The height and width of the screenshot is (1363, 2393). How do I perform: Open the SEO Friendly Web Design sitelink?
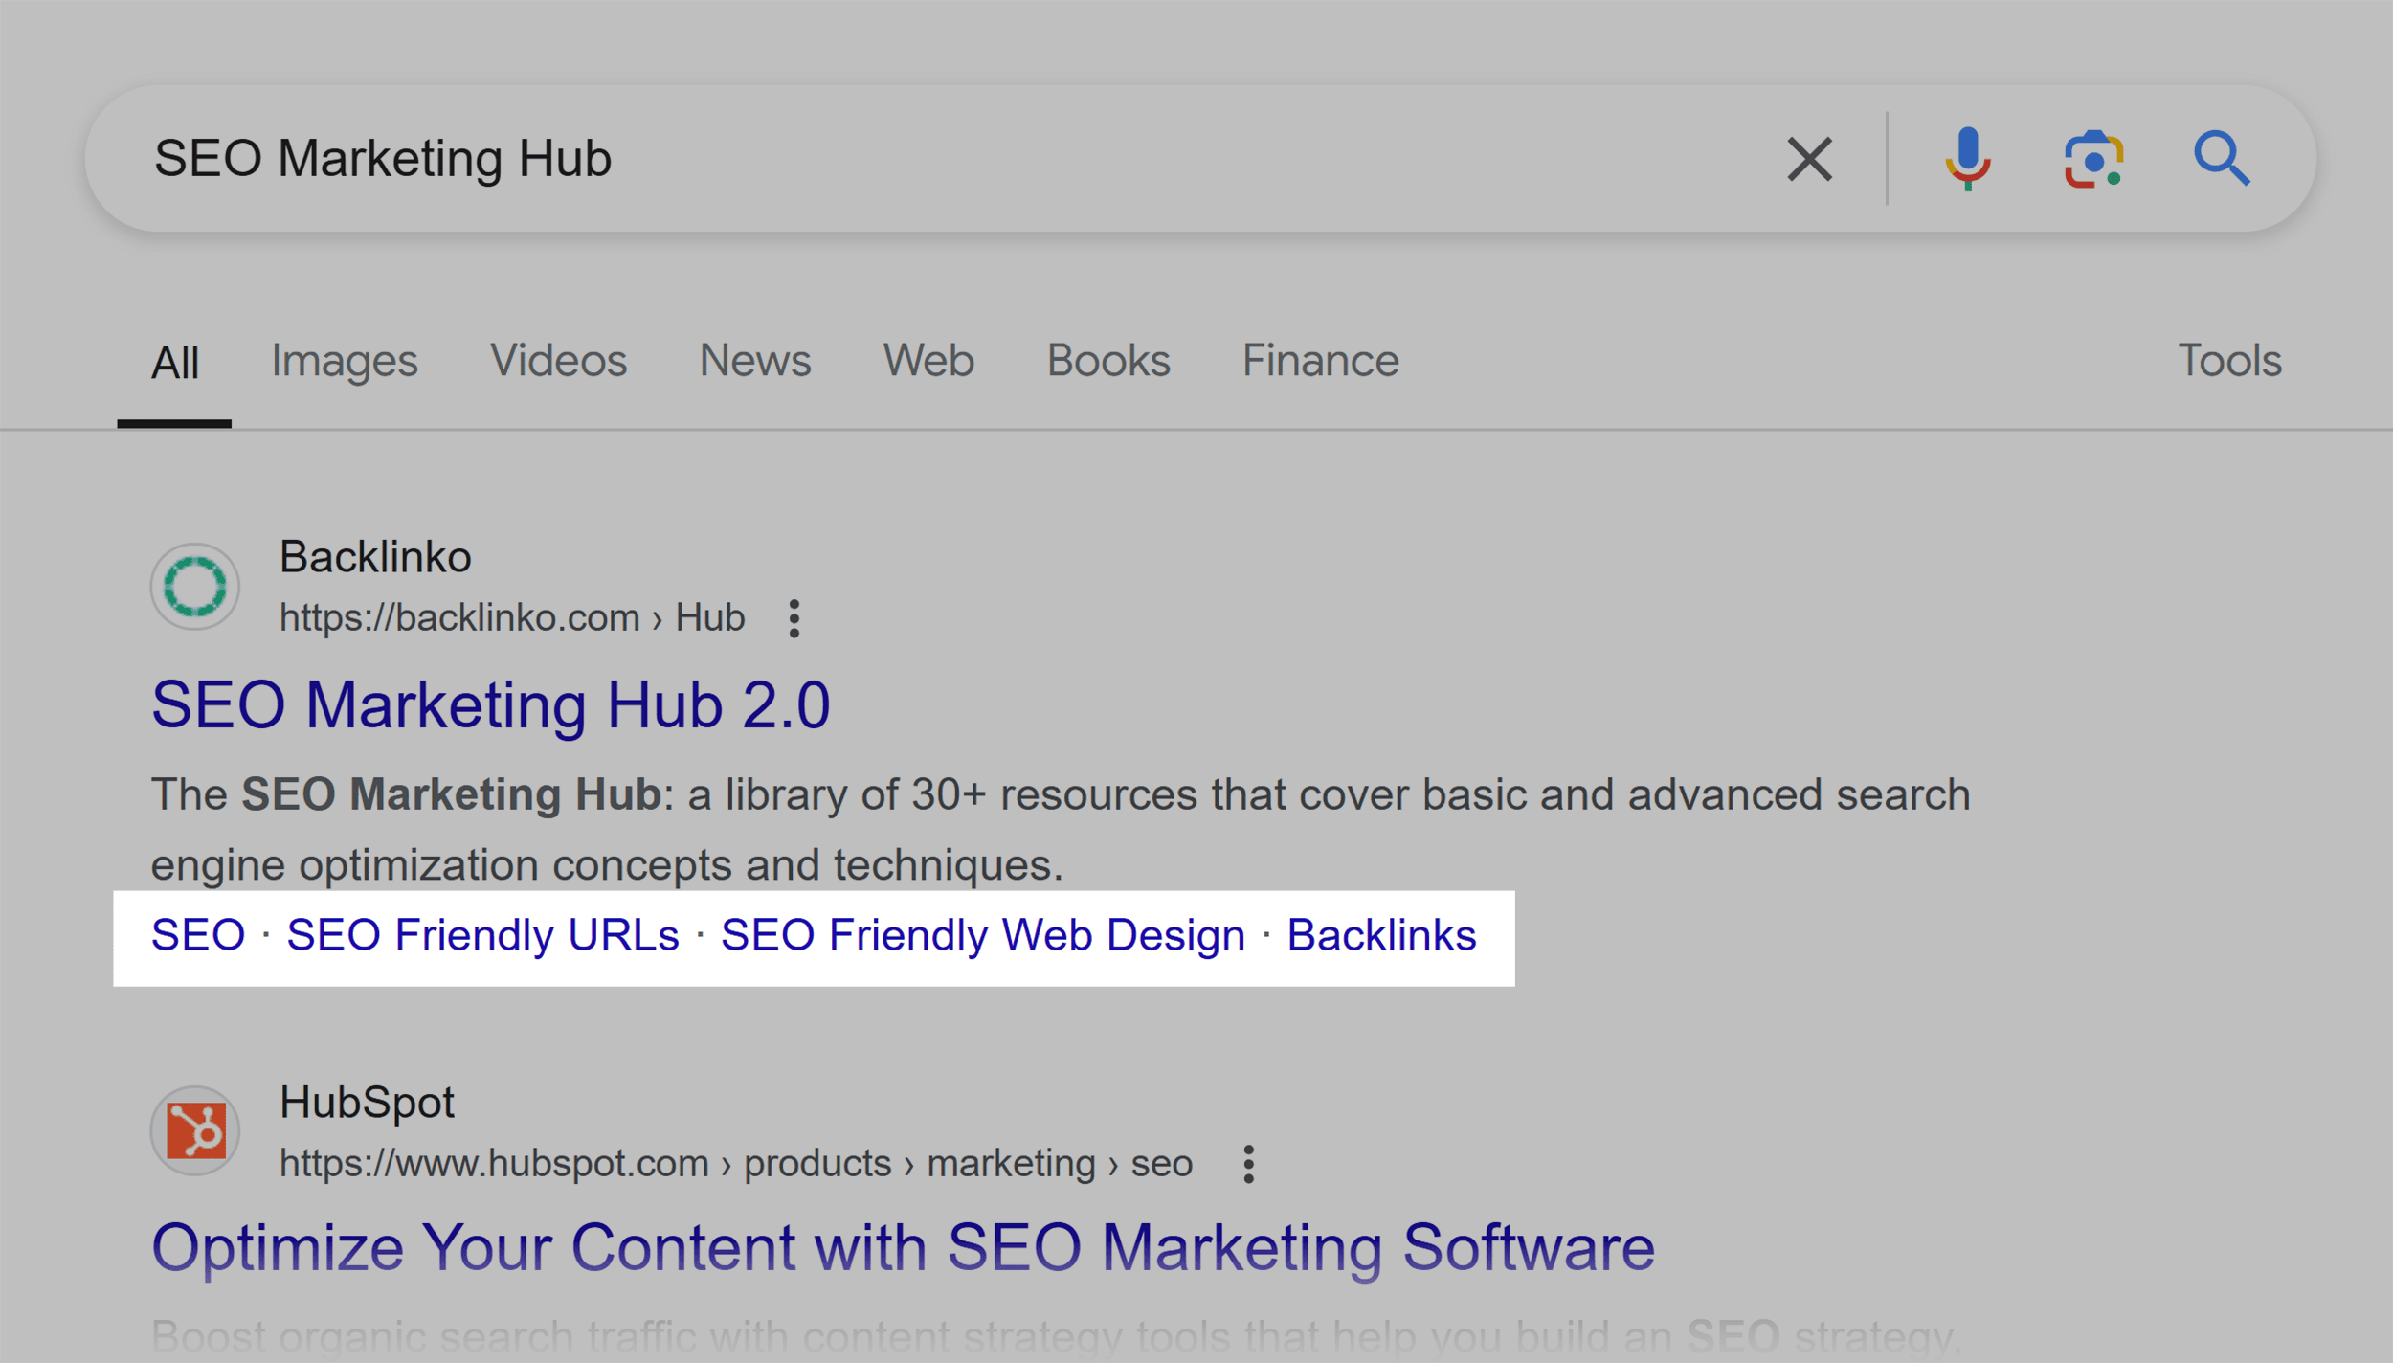[x=983, y=935]
